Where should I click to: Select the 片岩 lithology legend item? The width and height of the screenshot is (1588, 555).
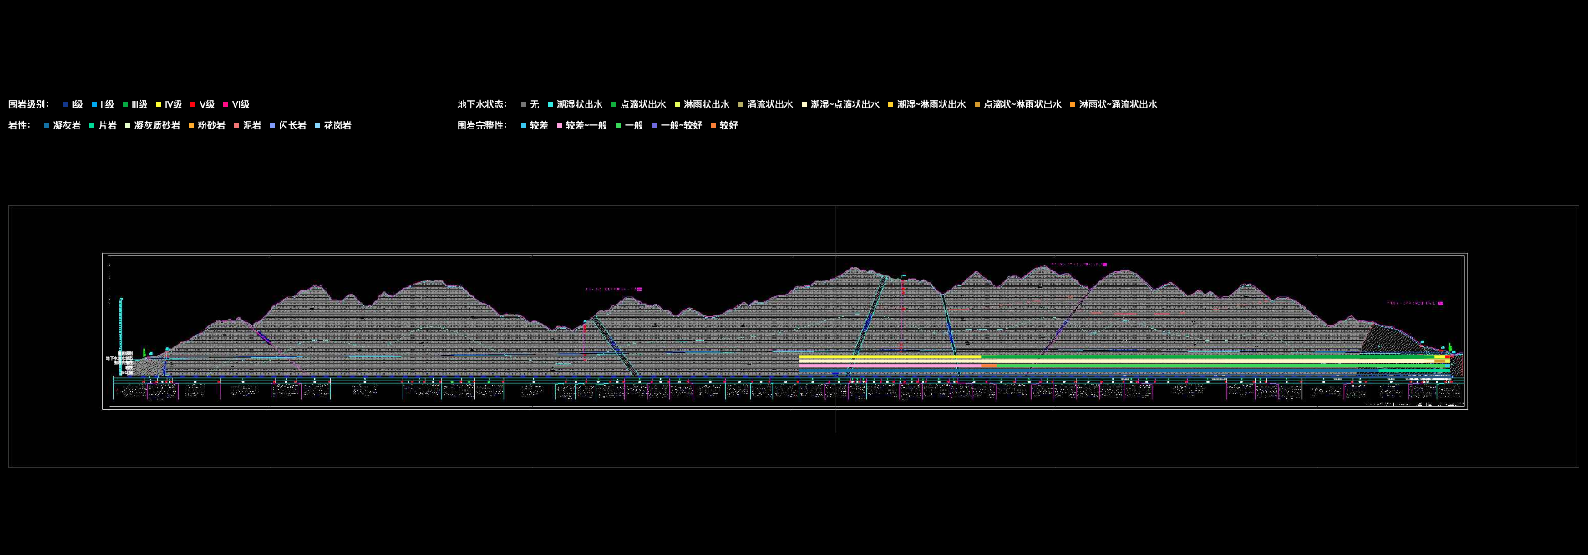point(93,126)
